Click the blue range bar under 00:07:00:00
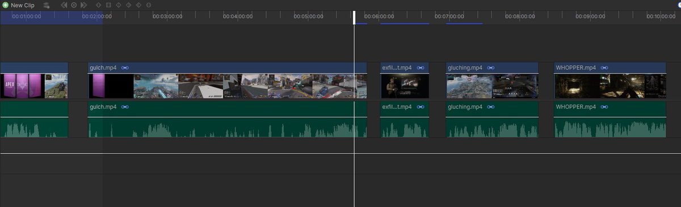 (x=464, y=24)
